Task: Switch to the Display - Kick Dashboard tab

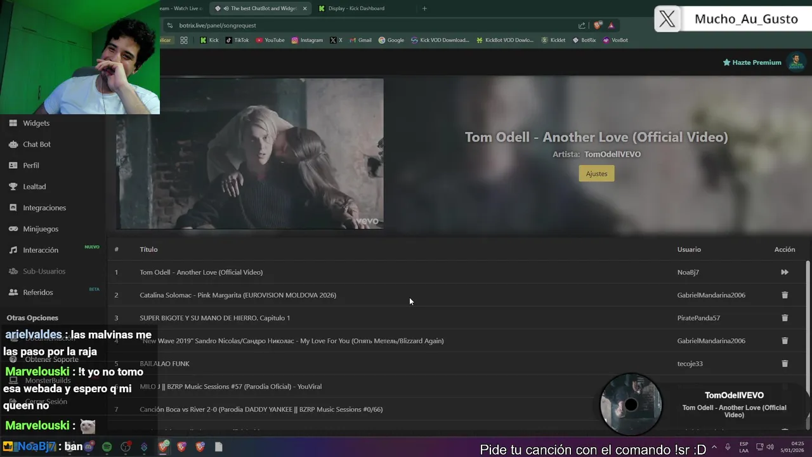Action: (356, 8)
